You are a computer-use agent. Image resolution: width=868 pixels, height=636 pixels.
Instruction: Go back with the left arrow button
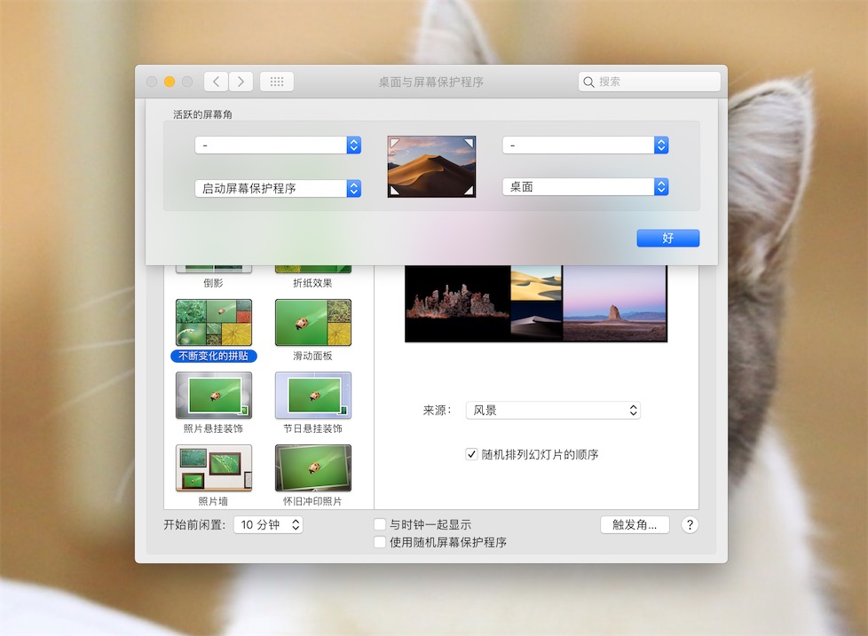click(x=217, y=82)
